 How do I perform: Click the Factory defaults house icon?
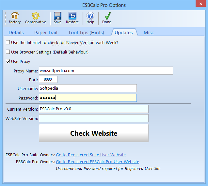[x=15, y=16]
